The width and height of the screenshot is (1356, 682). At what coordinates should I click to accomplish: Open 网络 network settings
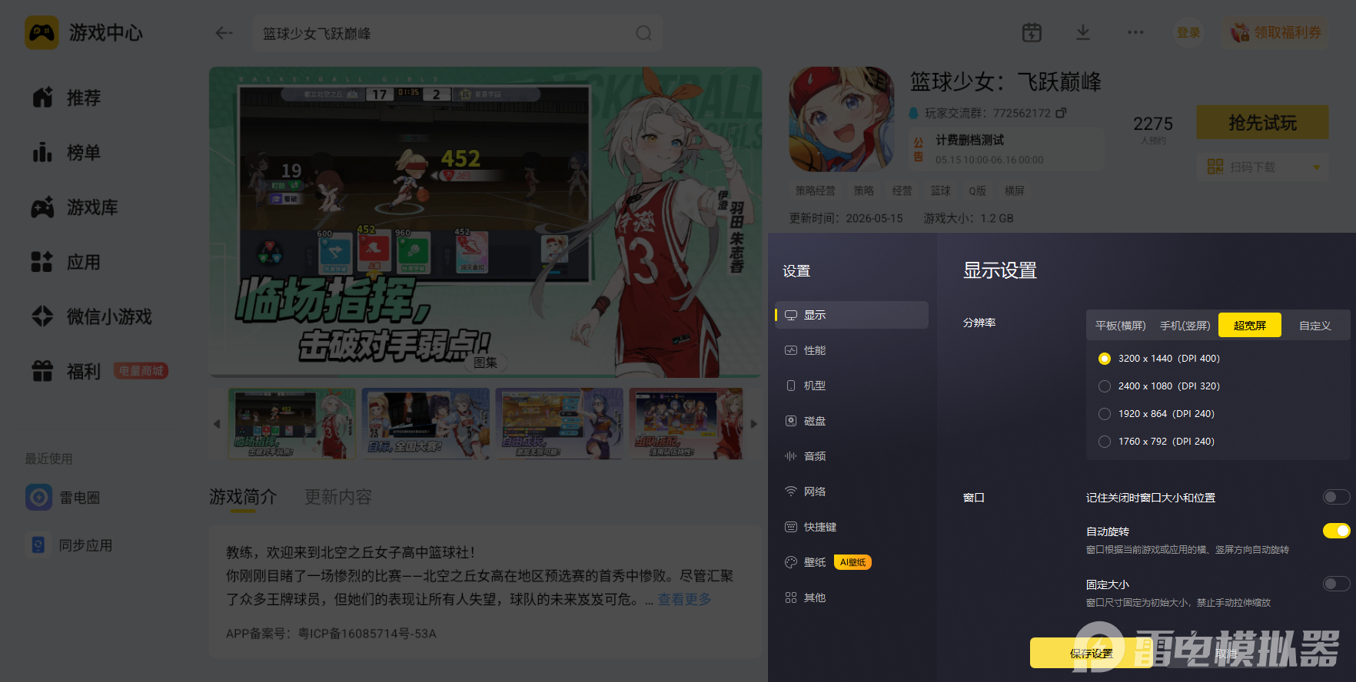click(x=852, y=492)
